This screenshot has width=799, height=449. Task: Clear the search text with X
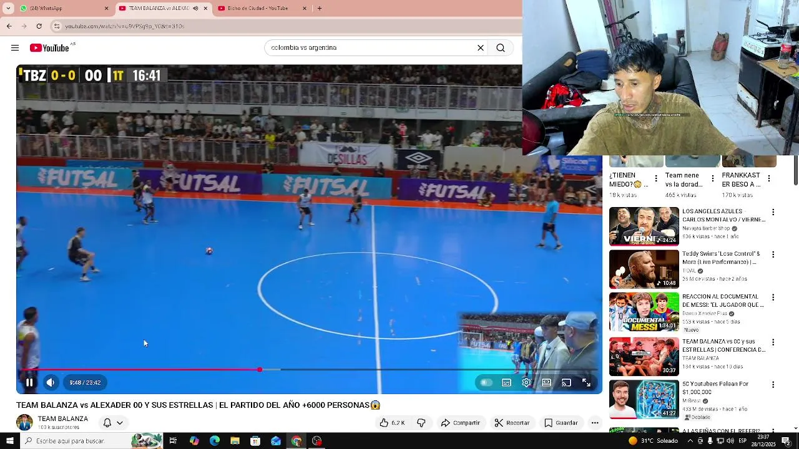coord(481,47)
